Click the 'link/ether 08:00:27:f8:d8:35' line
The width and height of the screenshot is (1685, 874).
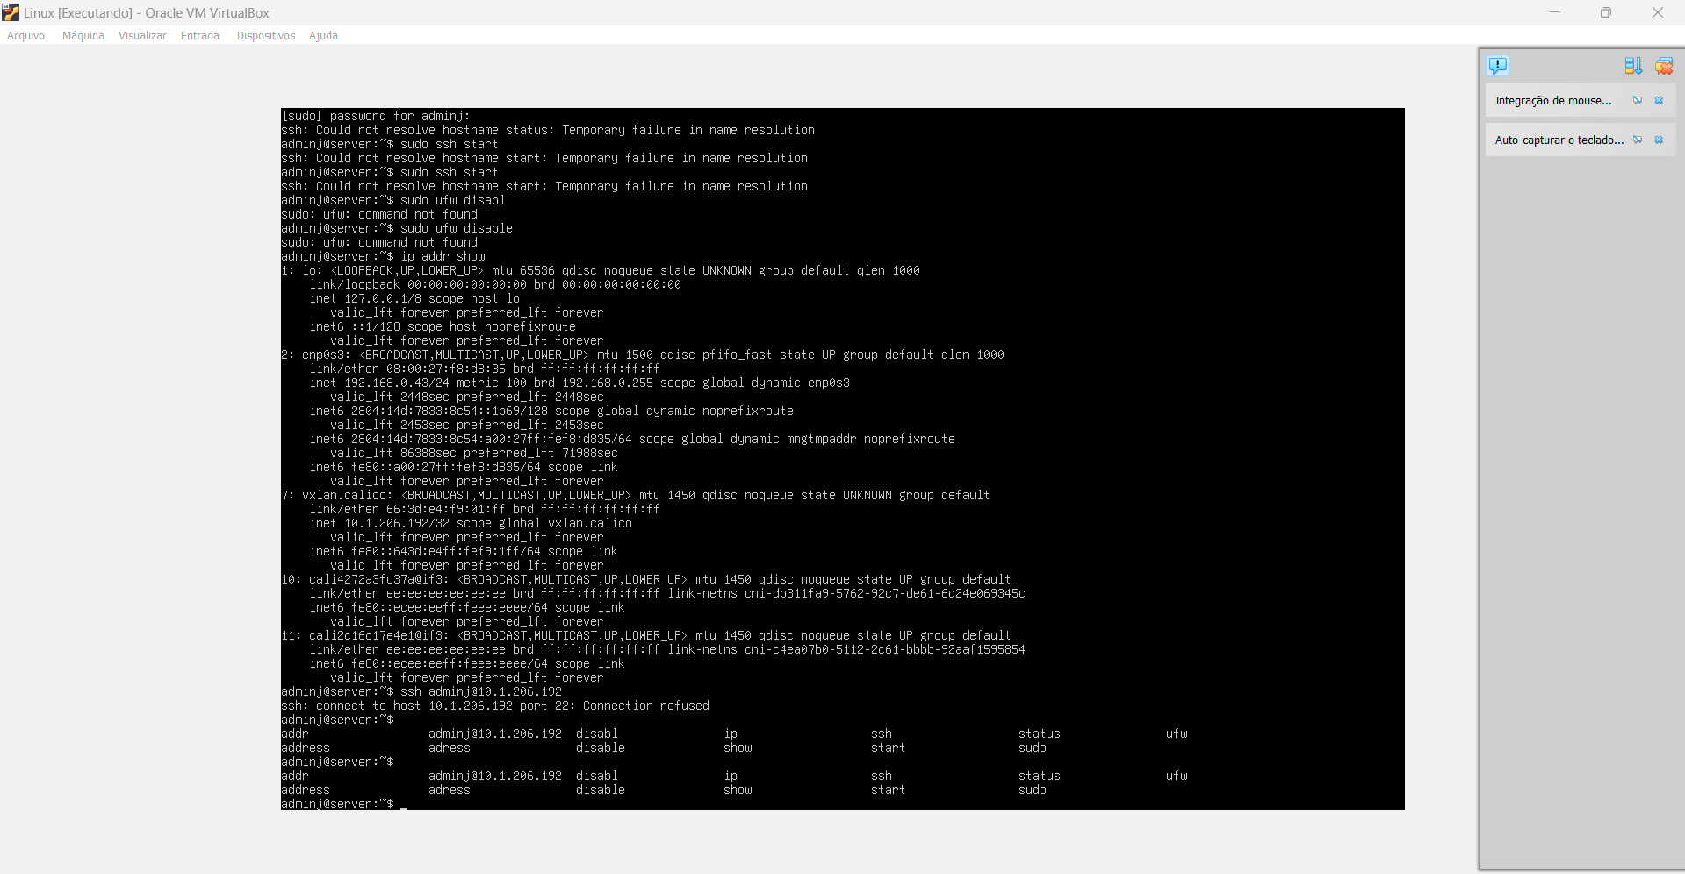coord(485,369)
